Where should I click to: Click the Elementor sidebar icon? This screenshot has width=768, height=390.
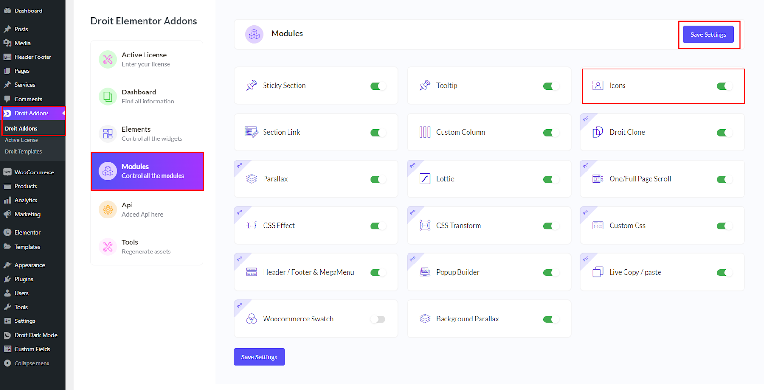pos(7,232)
